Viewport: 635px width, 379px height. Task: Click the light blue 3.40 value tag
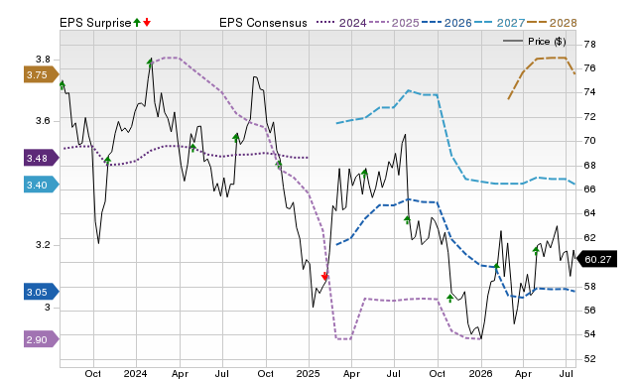(42, 186)
